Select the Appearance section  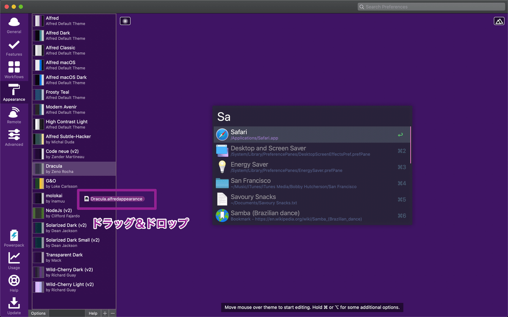point(14,93)
